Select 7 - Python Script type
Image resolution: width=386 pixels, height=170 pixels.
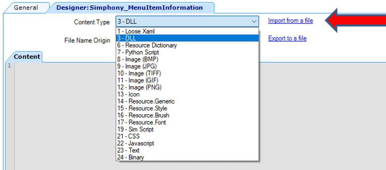(x=138, y=52)
